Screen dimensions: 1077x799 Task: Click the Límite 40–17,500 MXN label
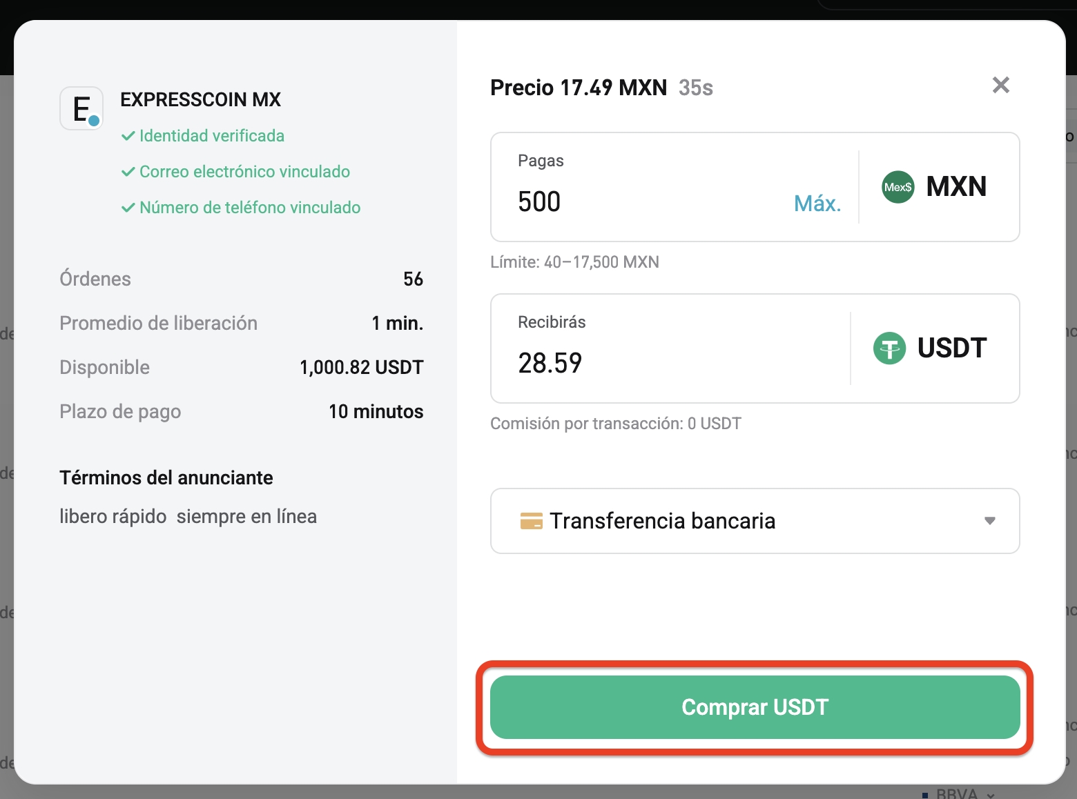pyautogui.click(x=574, y=262)
